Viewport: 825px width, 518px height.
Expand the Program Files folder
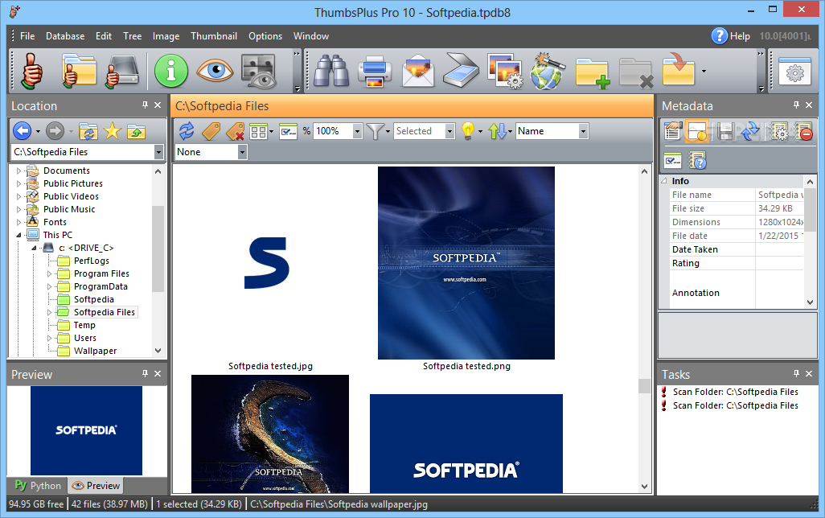(50, 273)
